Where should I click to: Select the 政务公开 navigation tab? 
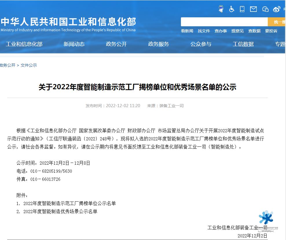click(x=116, y=44)
